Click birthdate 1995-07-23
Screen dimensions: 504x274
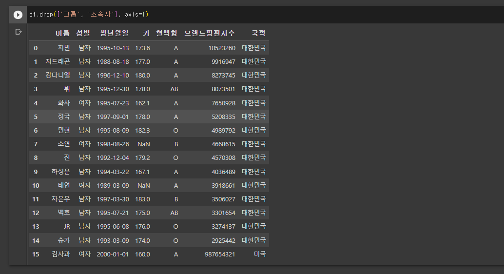(113, 103)
